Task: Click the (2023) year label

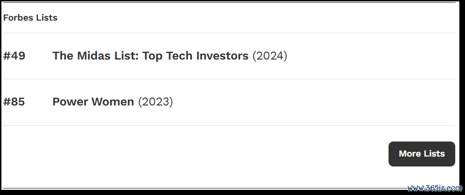Action: (155, 102)
